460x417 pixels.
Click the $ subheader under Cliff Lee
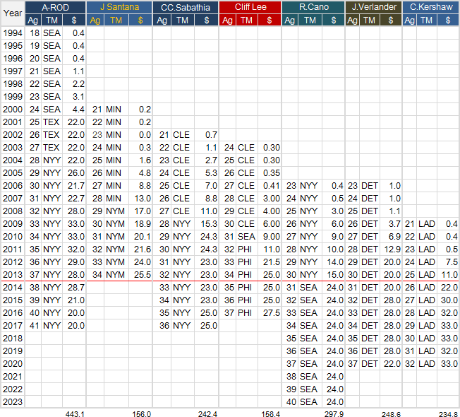coord(270,20)
